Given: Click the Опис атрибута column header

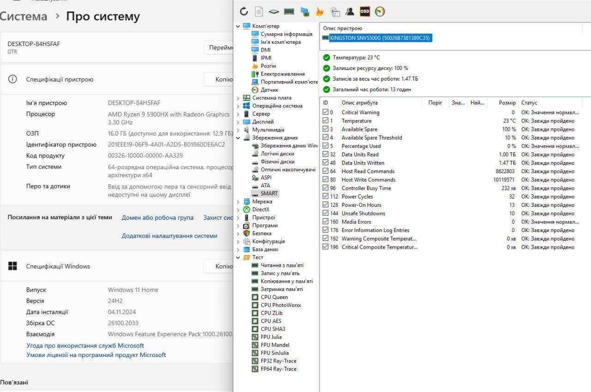Looking at the screenshot, I should (360, 103).
